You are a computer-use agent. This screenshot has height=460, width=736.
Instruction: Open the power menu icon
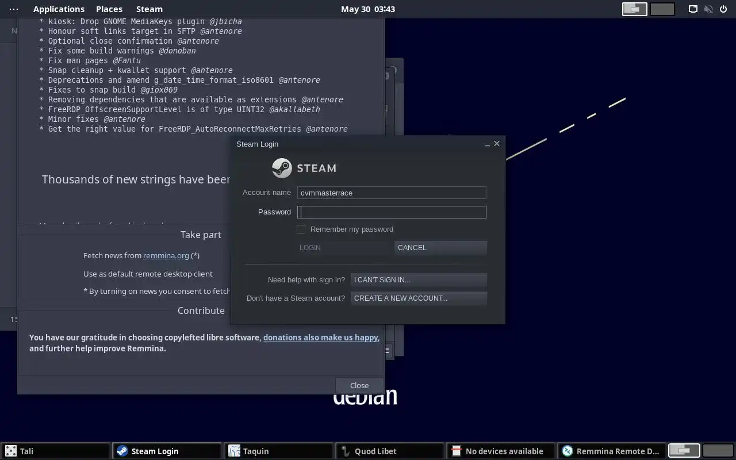click(723, 9)
